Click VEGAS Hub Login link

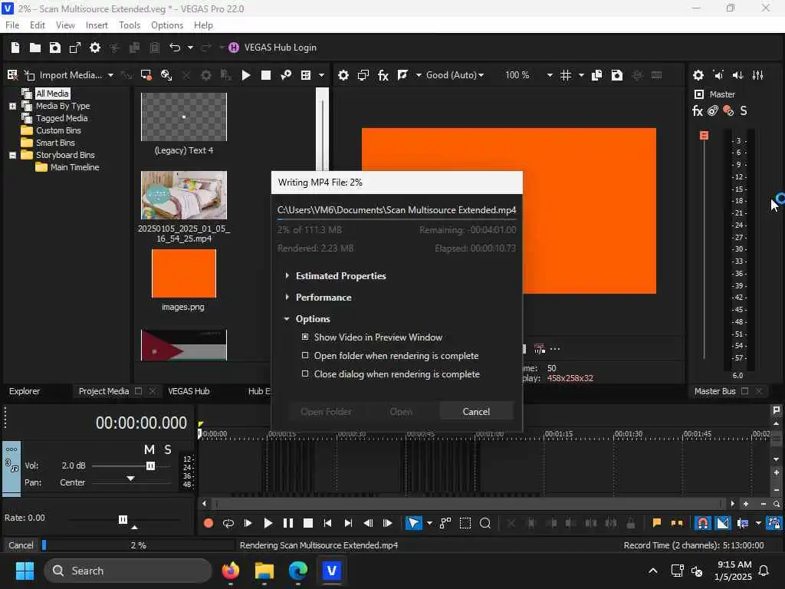tap(281, 48)
